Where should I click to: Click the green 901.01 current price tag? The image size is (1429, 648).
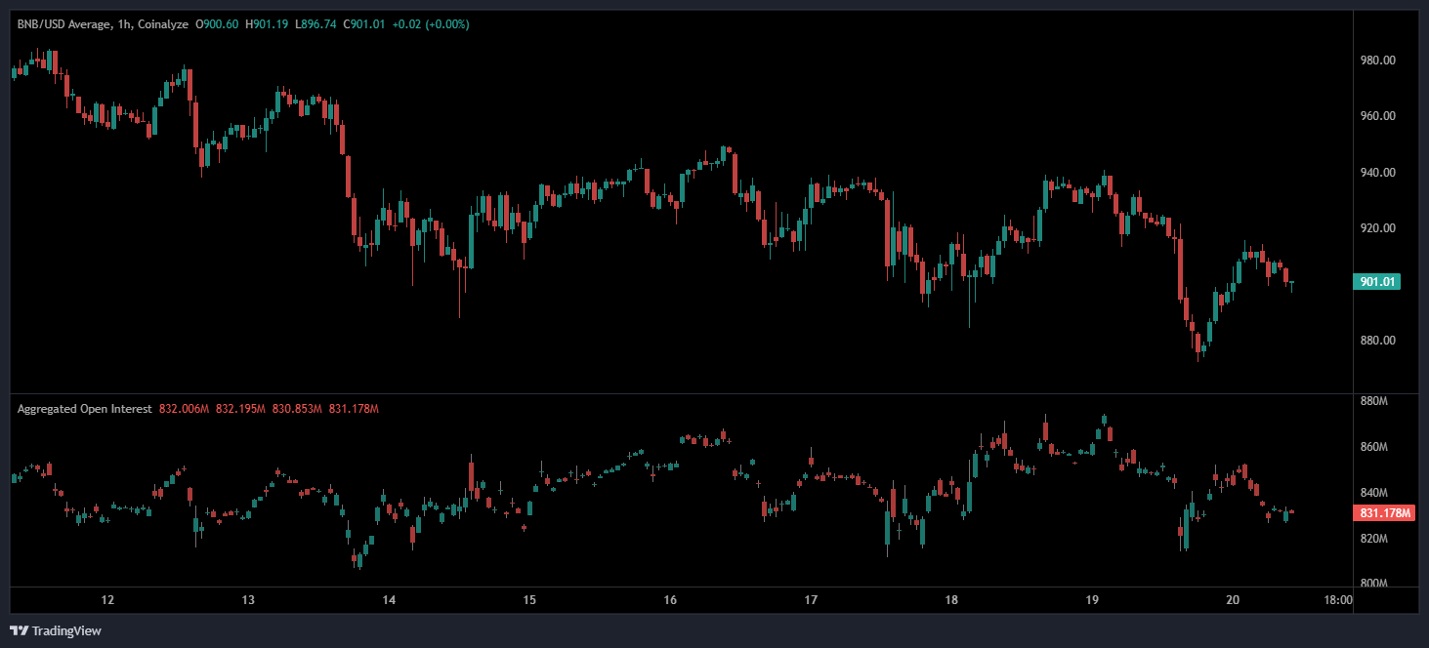click(1377, 282)
